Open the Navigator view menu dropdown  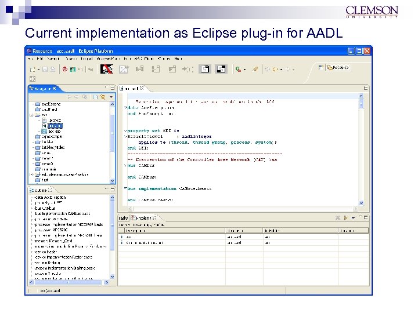pyautogui.click(x=111, y=97)
